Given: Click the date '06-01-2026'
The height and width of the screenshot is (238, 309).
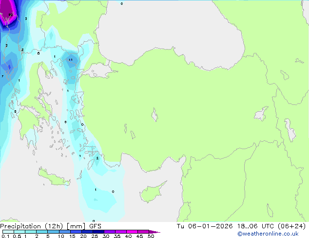Looking at the screenshot, I should (210, 226).
